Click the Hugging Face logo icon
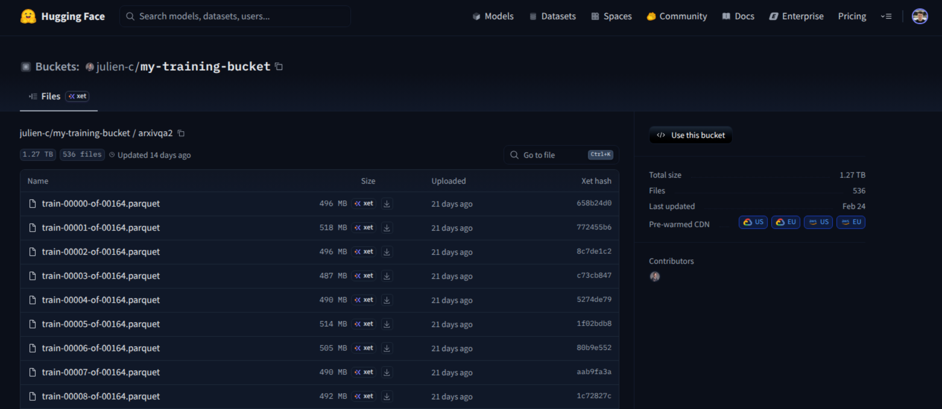Viewport: 942px width, 409px height. coord(28,17)
